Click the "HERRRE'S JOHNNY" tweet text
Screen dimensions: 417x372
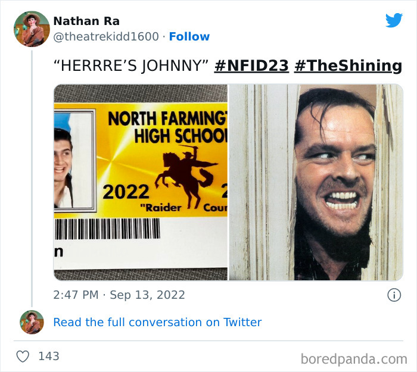tap(130, 65)
